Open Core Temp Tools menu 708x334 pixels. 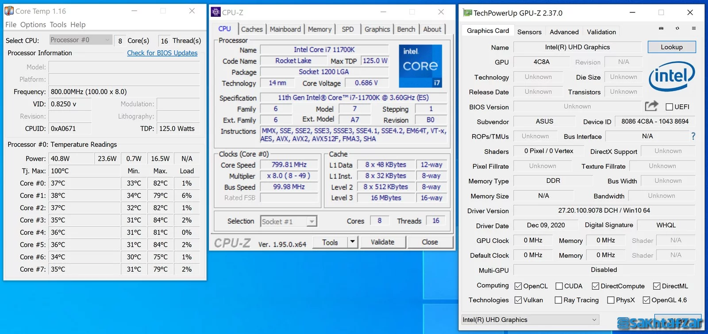(58, 25)
